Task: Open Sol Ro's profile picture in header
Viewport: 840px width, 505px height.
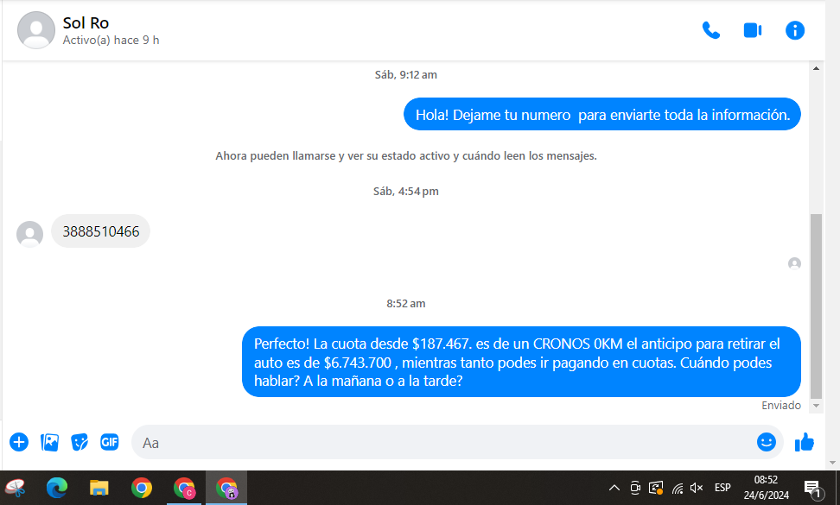Action: click(x=35, y=30)
